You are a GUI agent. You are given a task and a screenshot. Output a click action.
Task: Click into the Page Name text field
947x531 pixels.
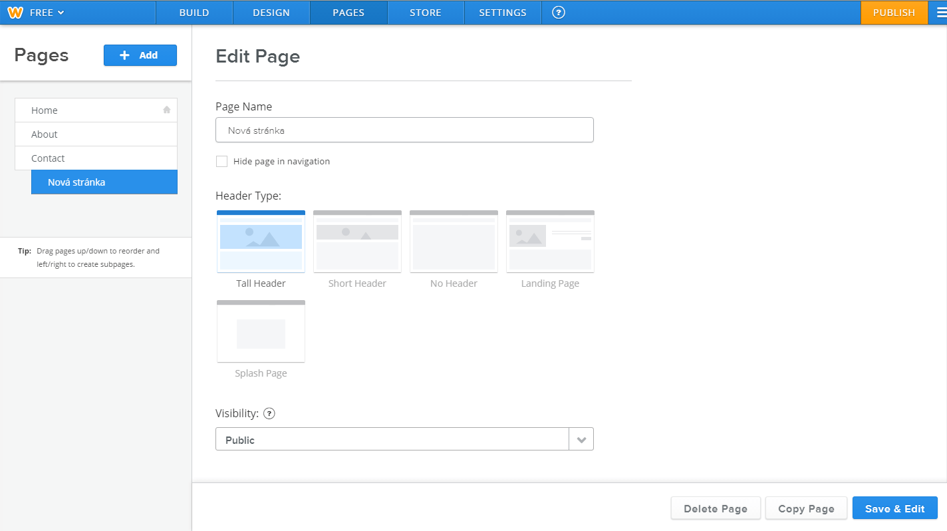click(x=404, y=130)
